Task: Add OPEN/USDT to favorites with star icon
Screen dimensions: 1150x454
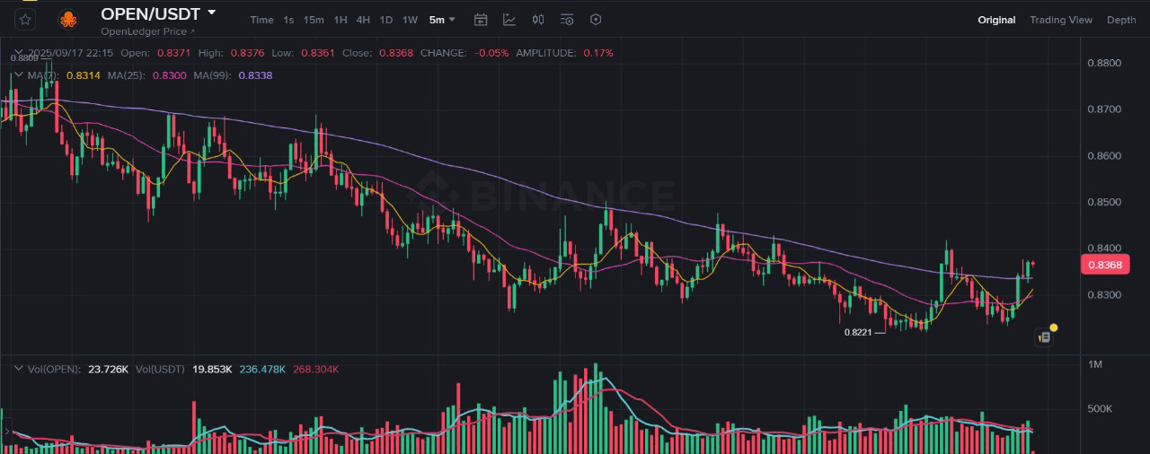Action: point(25,18)
